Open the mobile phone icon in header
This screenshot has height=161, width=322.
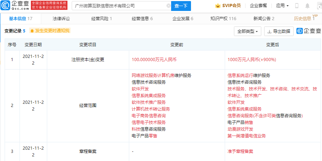[297, 6]
